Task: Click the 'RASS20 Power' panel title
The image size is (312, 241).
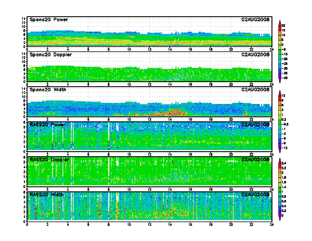Action: click(x=47, y=125)
